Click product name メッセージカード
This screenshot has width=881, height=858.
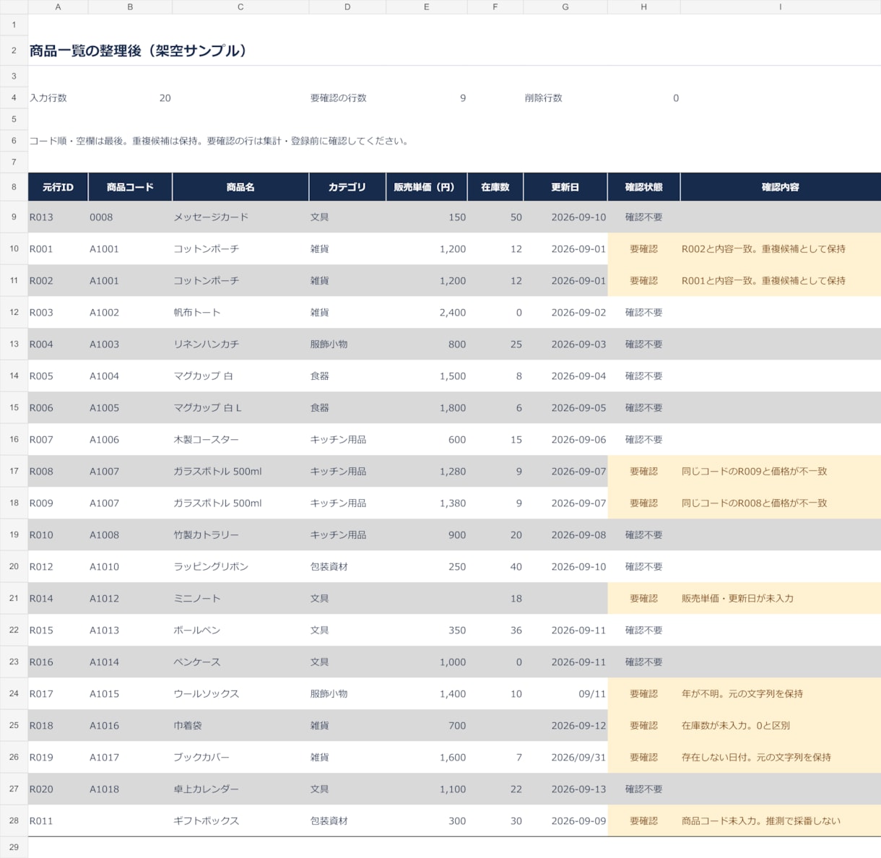(211, 217)
